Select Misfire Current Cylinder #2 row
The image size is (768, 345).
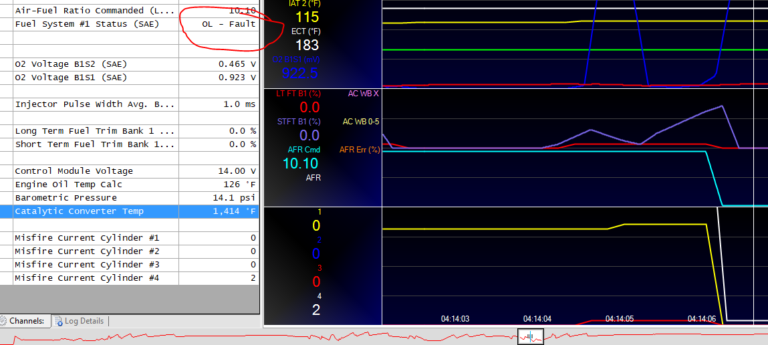129,251
